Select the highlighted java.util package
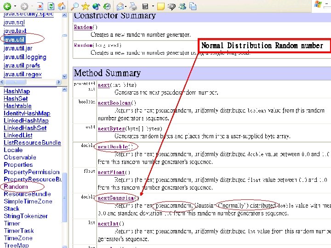This screenshot has height=248, width=331. tap(14, 39)
